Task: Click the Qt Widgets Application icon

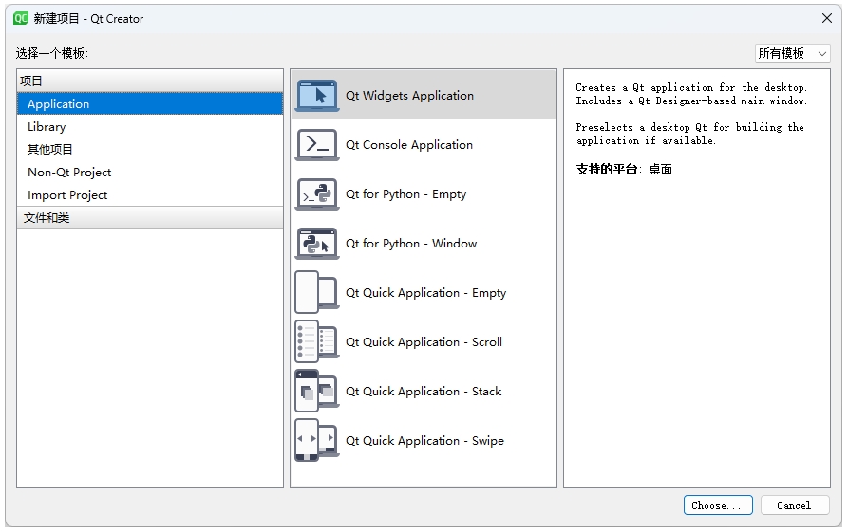Action: 317,96
